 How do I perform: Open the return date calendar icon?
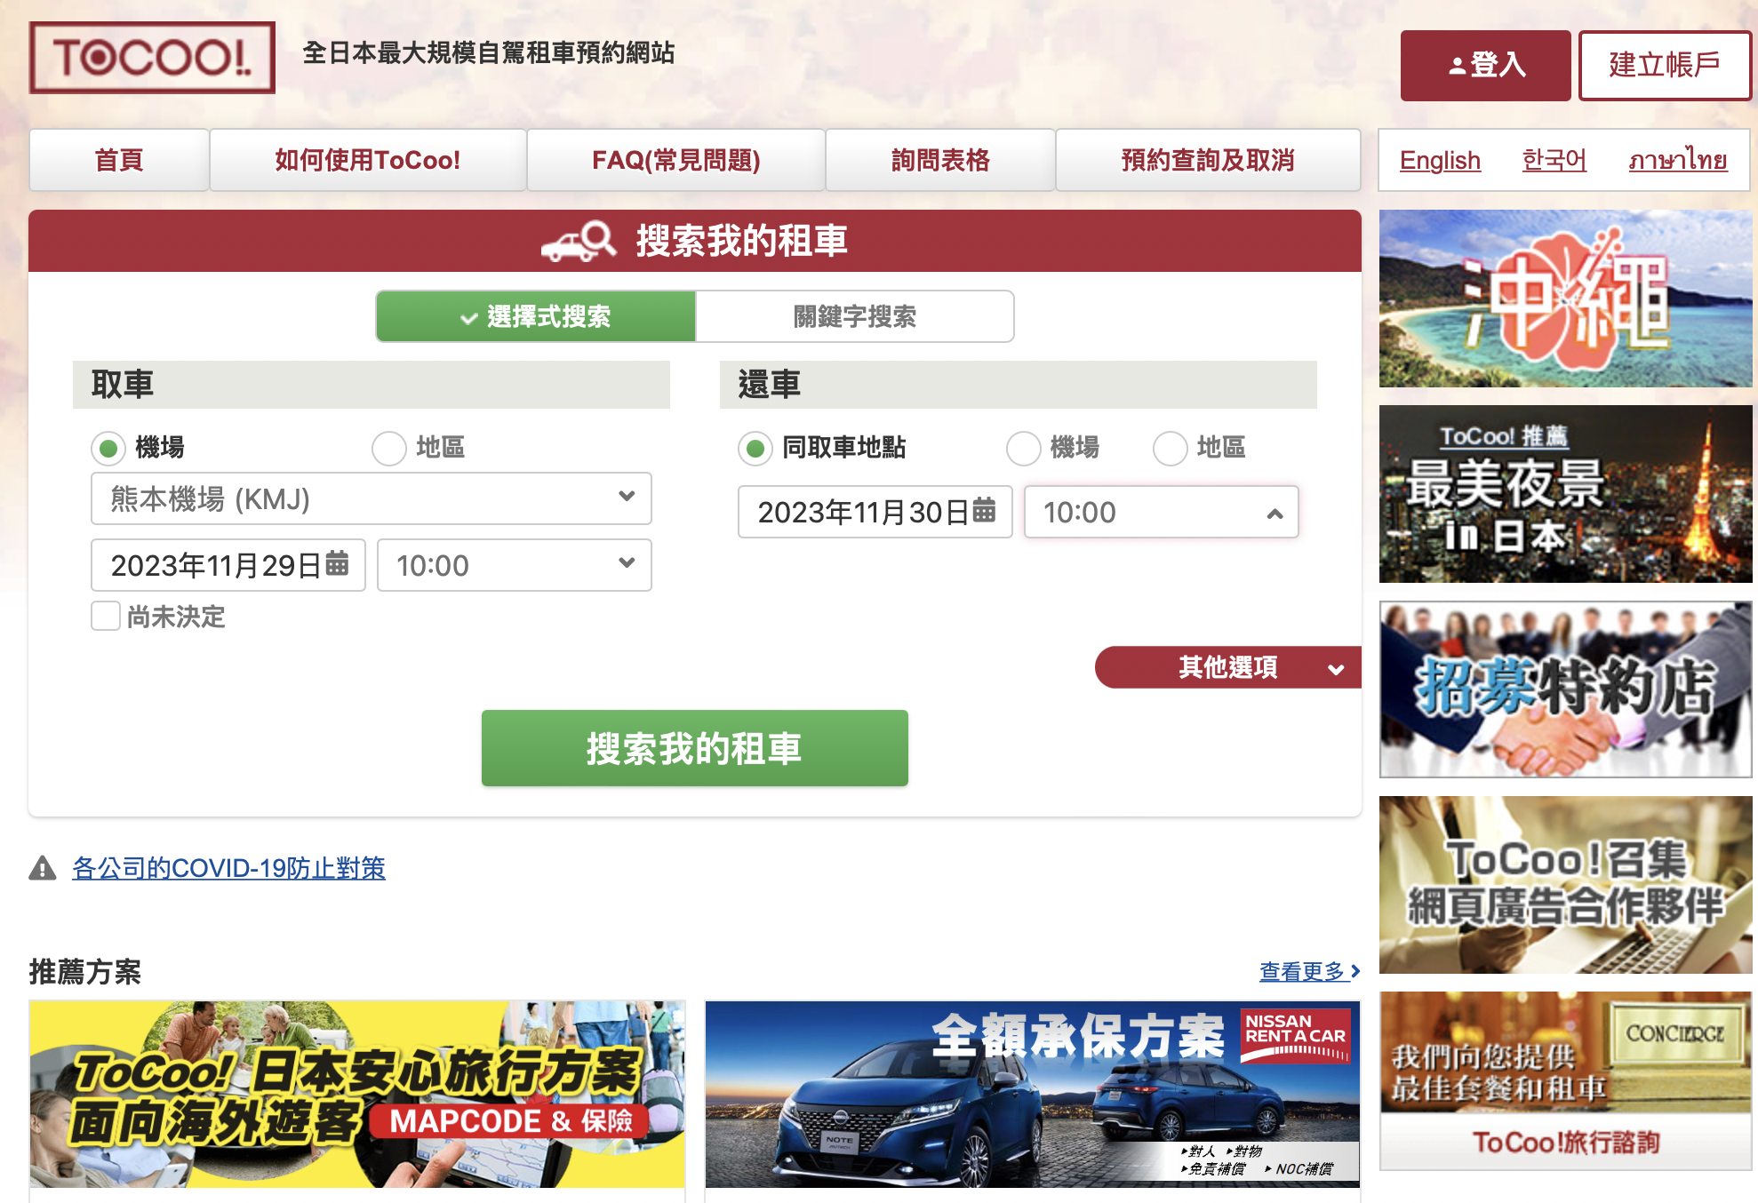coord(984,510)
